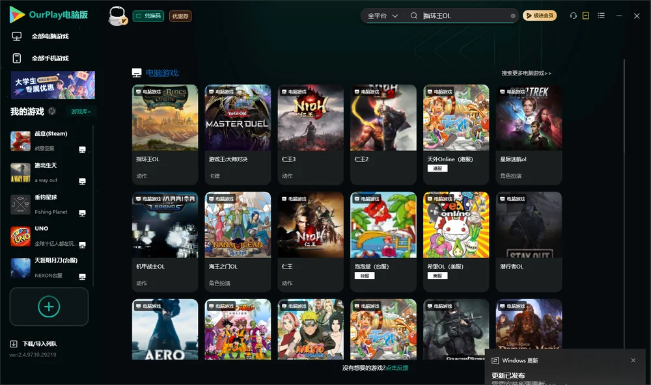Click the search magnifier icon

[x=413, y=16]
